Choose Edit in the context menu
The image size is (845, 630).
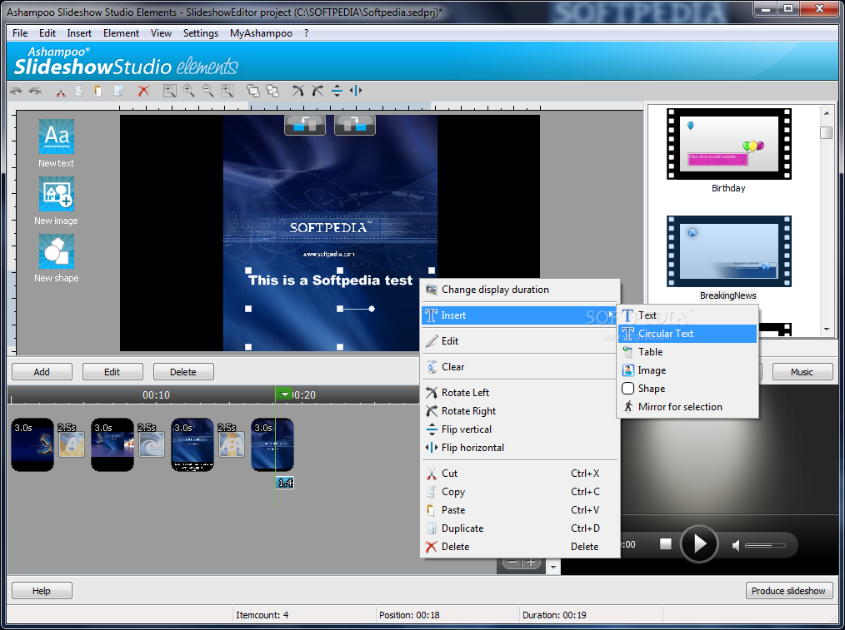(520, 341)
